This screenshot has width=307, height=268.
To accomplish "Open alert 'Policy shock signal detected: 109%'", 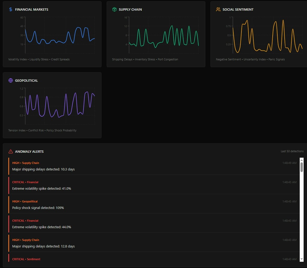I will tap(154, 205).
